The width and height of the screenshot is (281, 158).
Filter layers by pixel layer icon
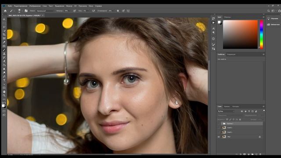coord(242,111)
